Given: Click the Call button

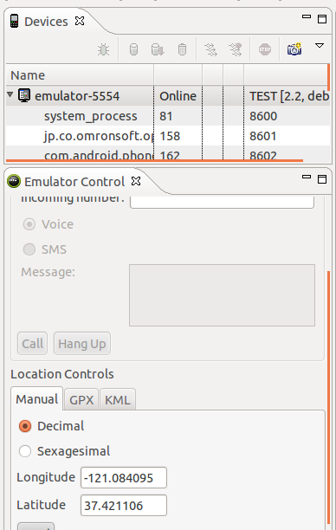Looking at the screenshot, I should [32, 344].
